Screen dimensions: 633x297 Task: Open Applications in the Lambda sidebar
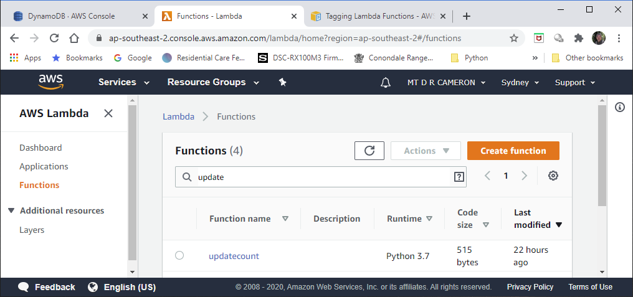pos(44,166)
